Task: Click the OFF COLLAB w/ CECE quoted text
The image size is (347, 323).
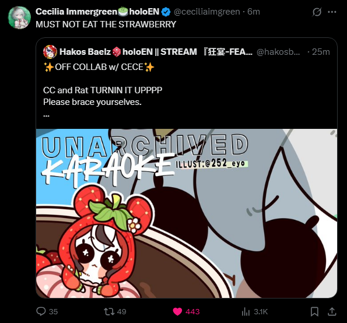Action: pyautogui.click(x=99, y=67)
